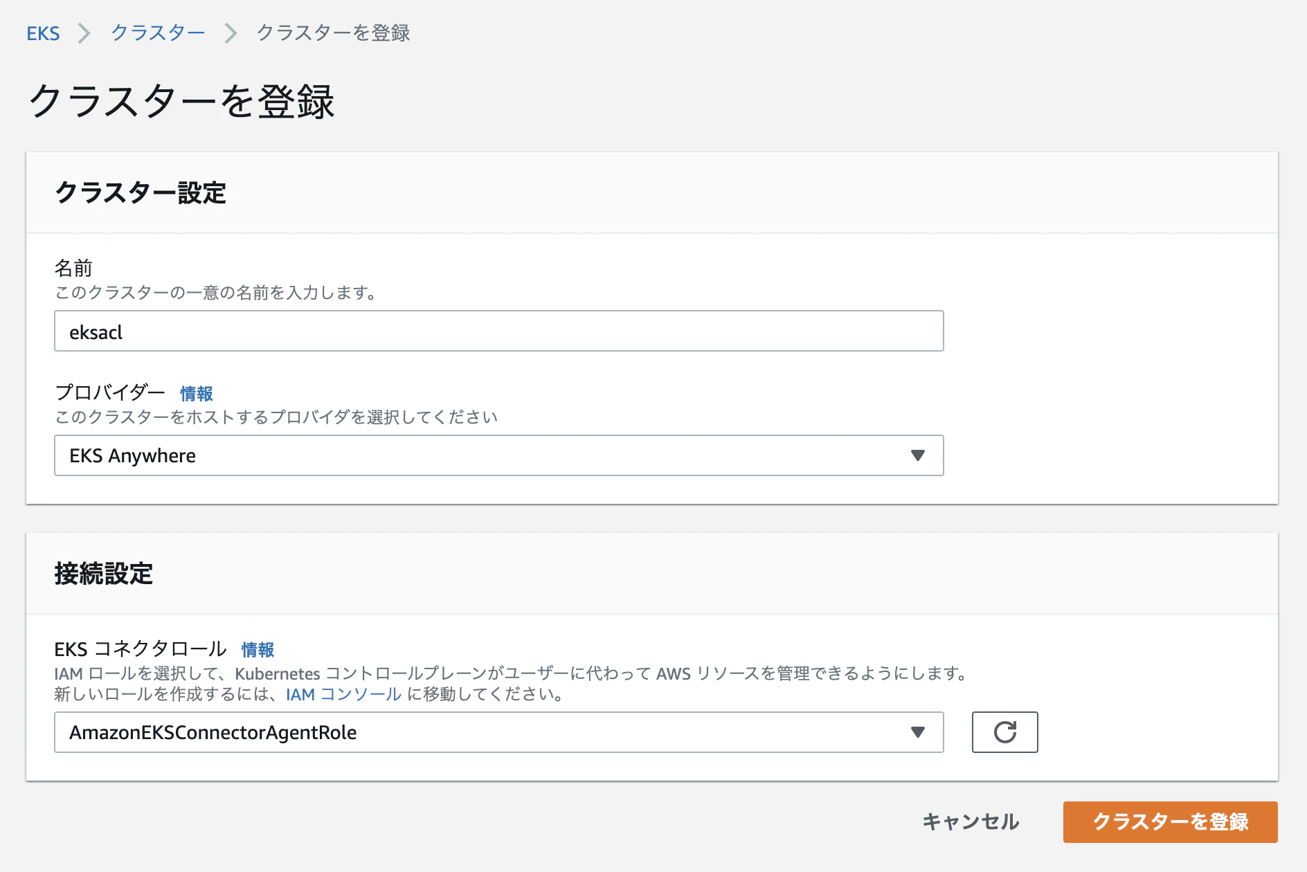
Task: Click the EKS breadcrumb link
Action: 43,33
